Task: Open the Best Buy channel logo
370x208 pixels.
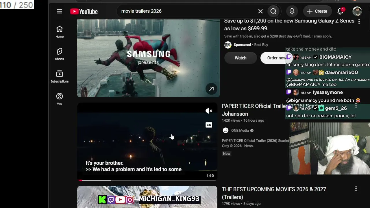Action: (228, 45)
